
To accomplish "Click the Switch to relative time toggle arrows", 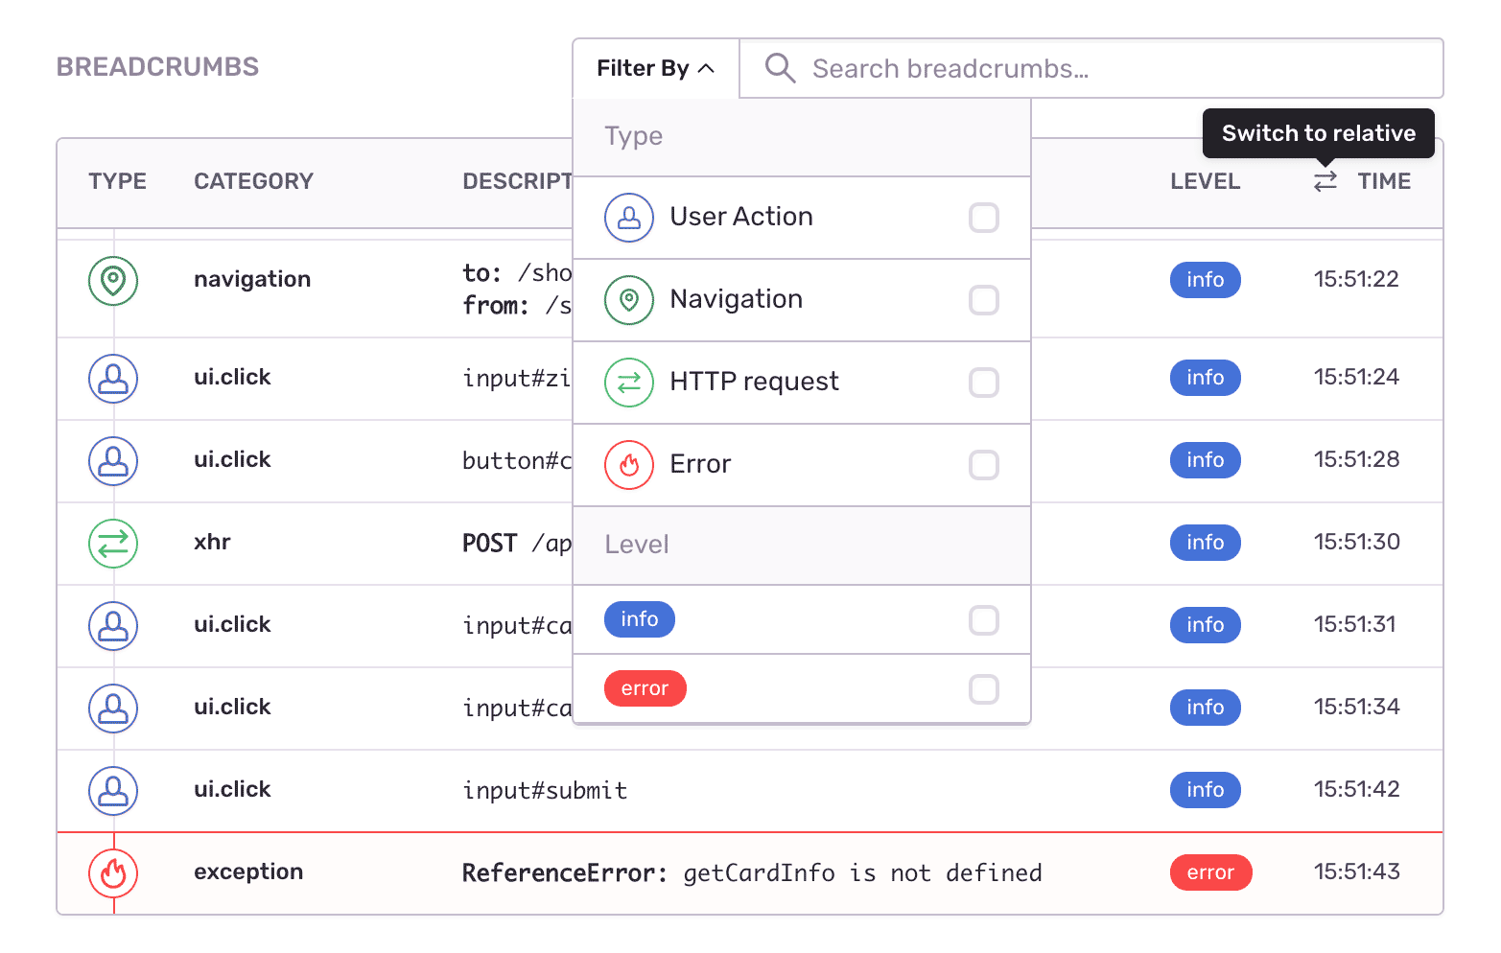I will (x=1325, y=181).
